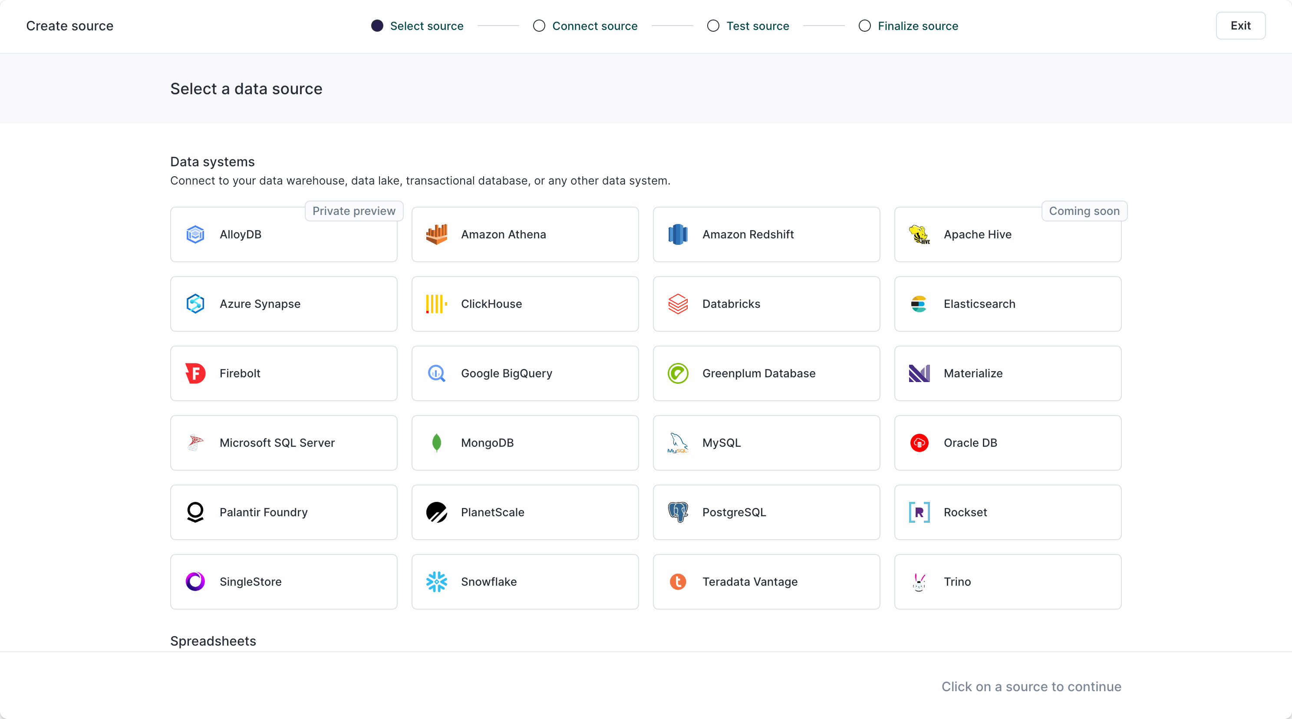Click the Elasticsearch card label text
1292x719 pixels.
[x=979, y=304]
